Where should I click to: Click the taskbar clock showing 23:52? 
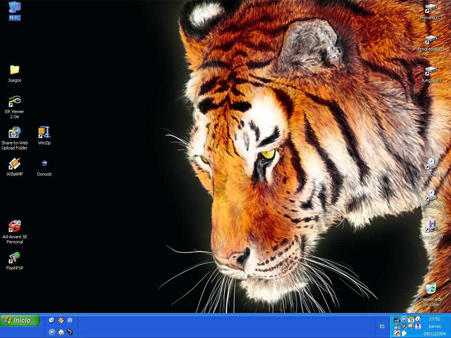pos(435,319)
